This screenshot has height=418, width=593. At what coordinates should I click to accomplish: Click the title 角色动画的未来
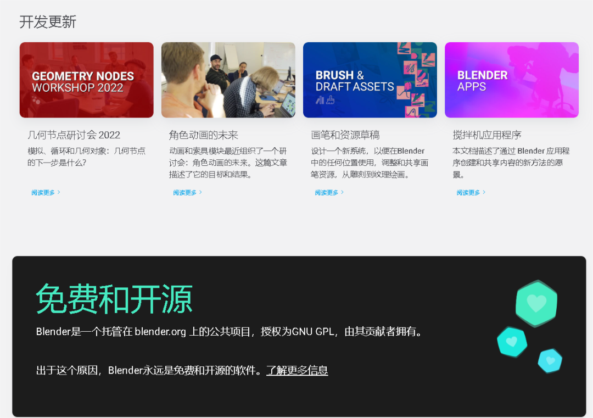[x=204, y=135]
